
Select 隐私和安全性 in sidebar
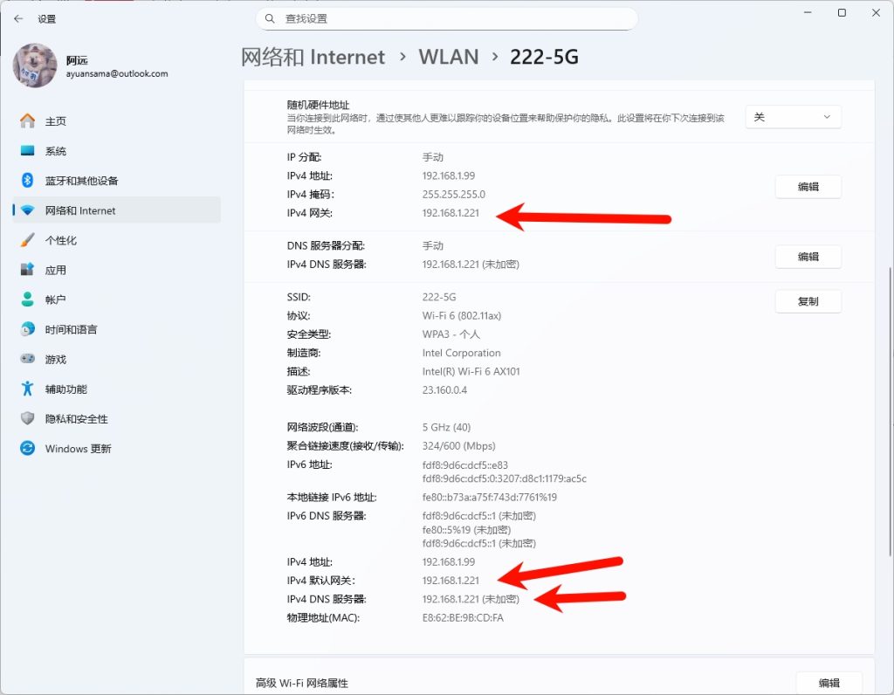click(x=76, y=419)
